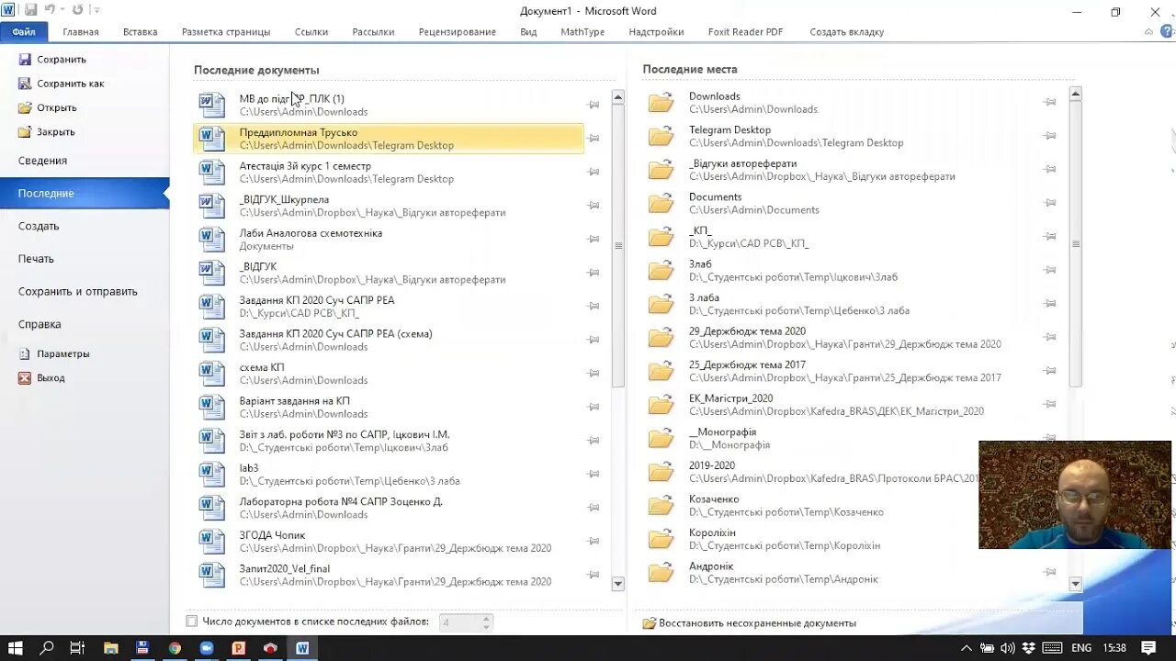Open Google Chrome from the taskbar
1176x661 pixels.
point(175,647)
